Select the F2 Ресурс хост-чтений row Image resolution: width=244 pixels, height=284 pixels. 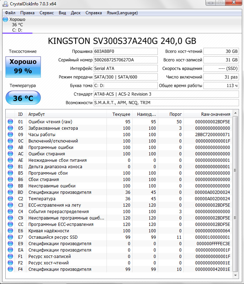pyautogui.click(x=119, y=263)
